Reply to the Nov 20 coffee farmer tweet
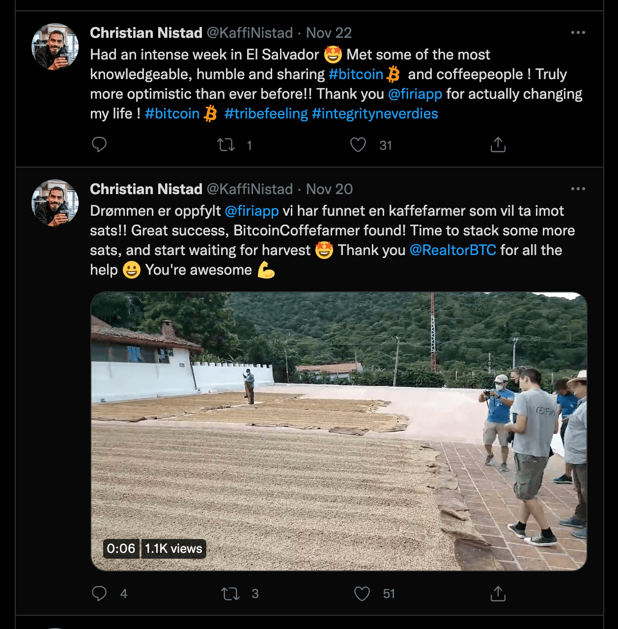The height and width of the screenshot is (629, 618). pyautogui.click(x=99, y=594)
